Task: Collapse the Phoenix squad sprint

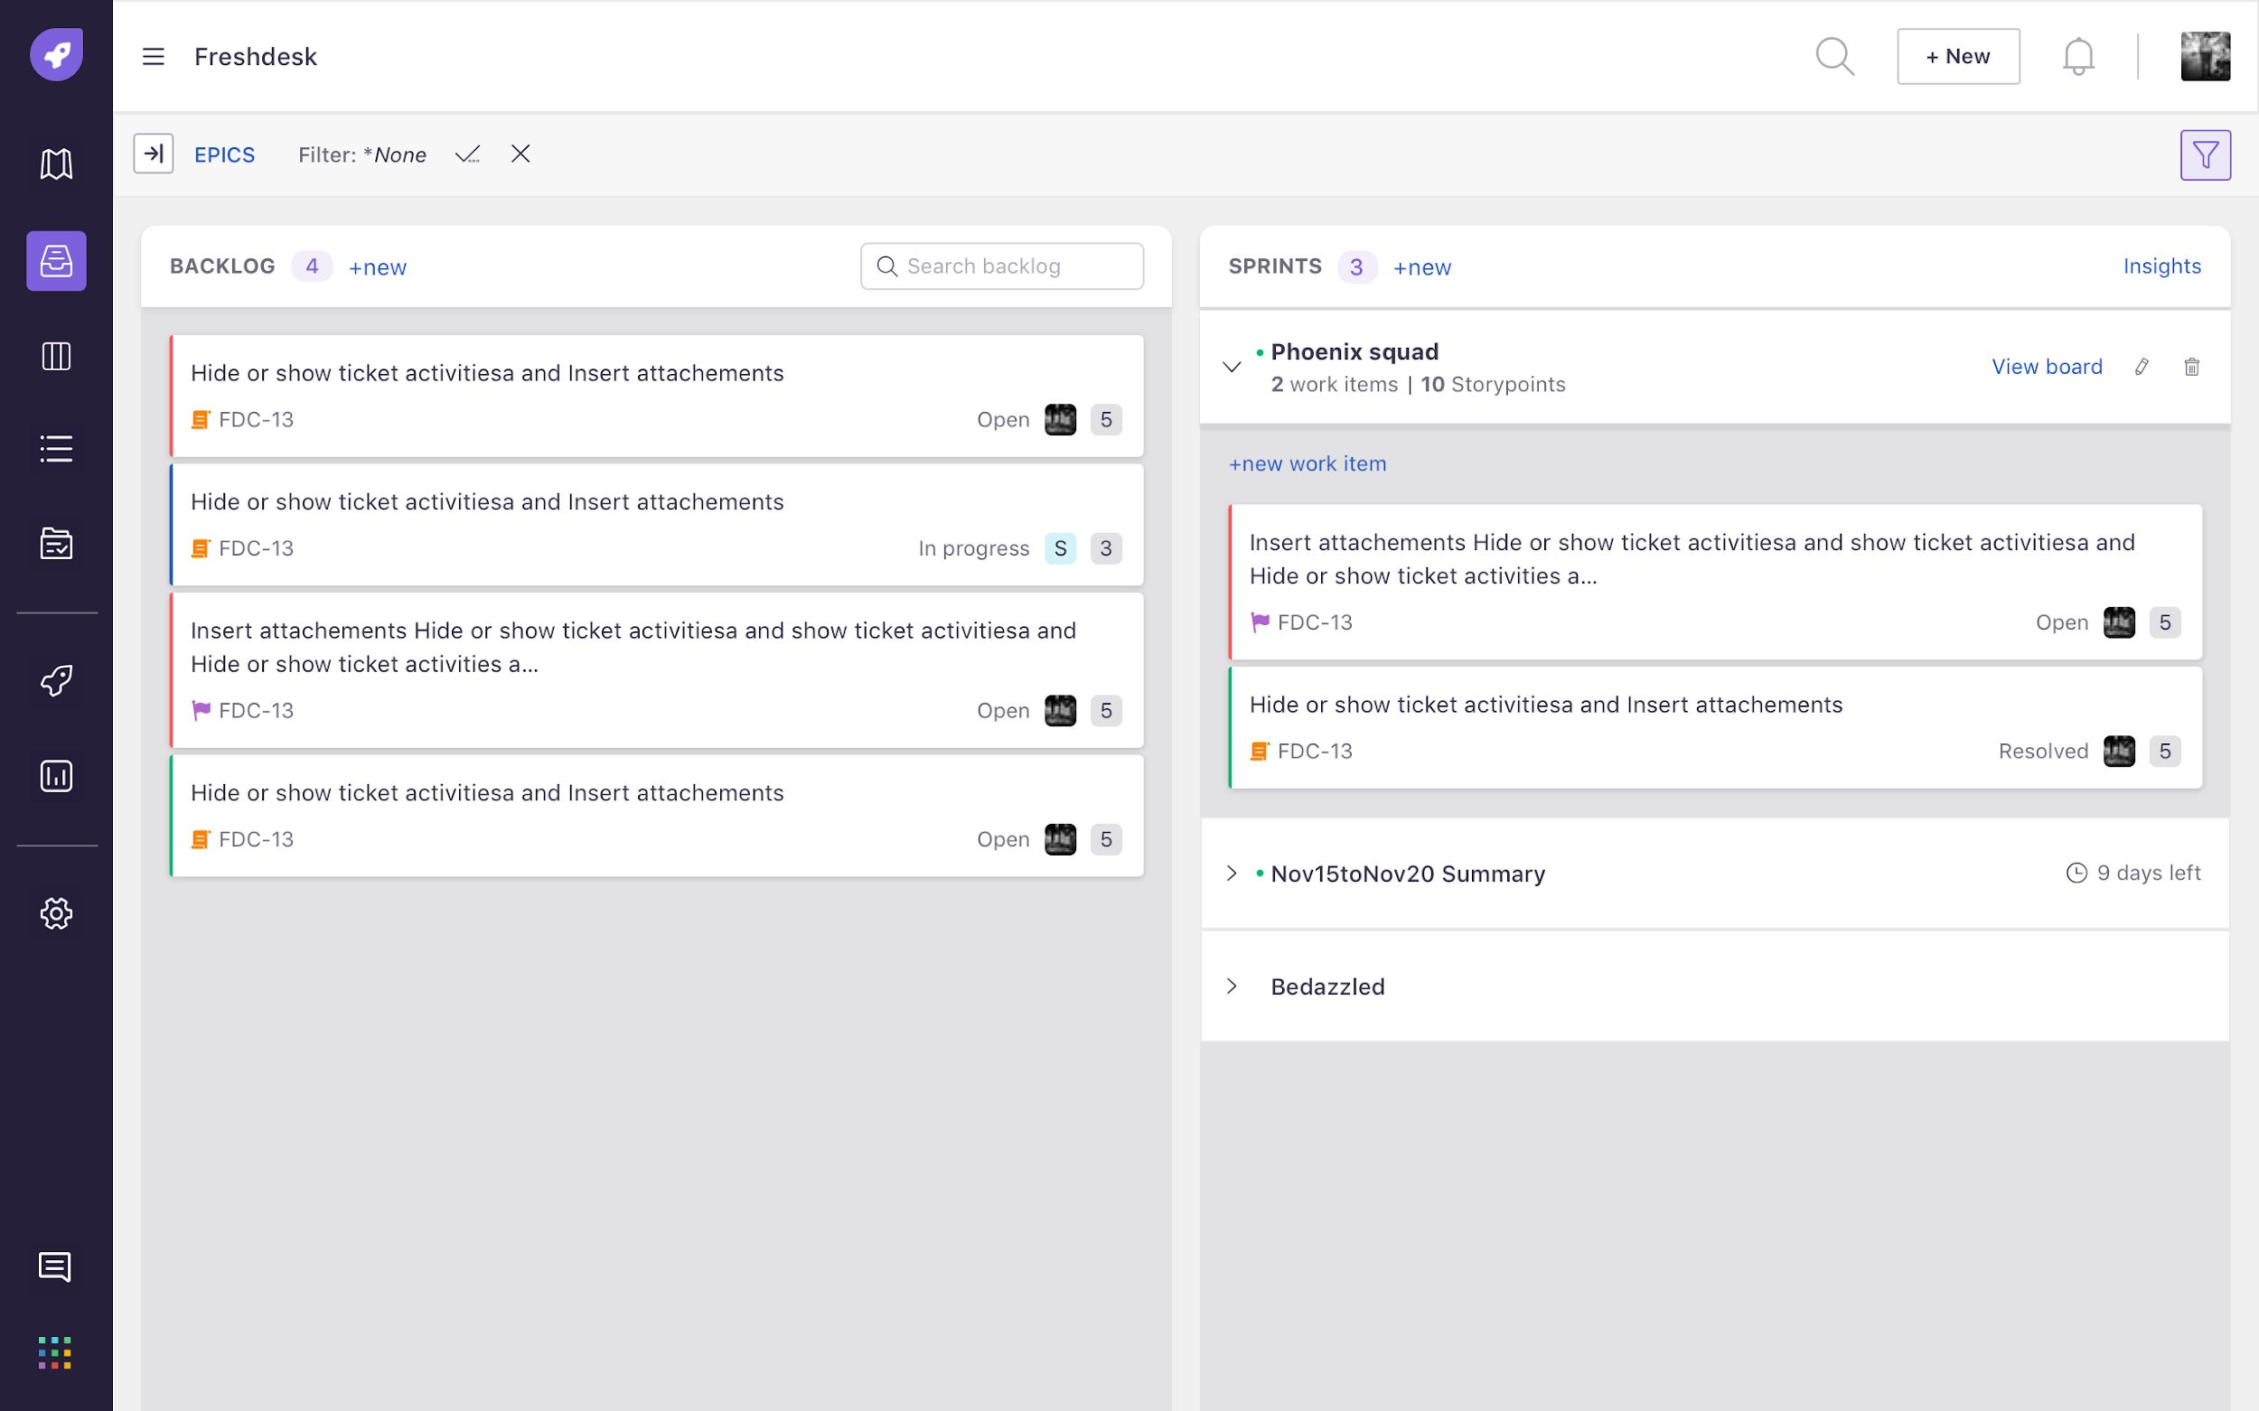Action: coord(1232,367)
